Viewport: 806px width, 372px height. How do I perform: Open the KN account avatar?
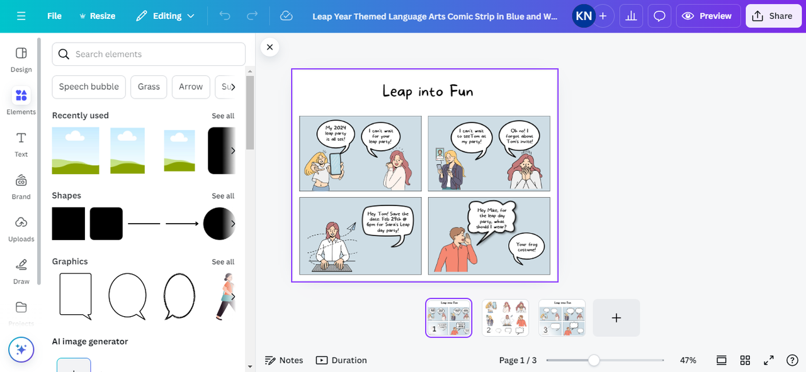(x=584, y=16)
